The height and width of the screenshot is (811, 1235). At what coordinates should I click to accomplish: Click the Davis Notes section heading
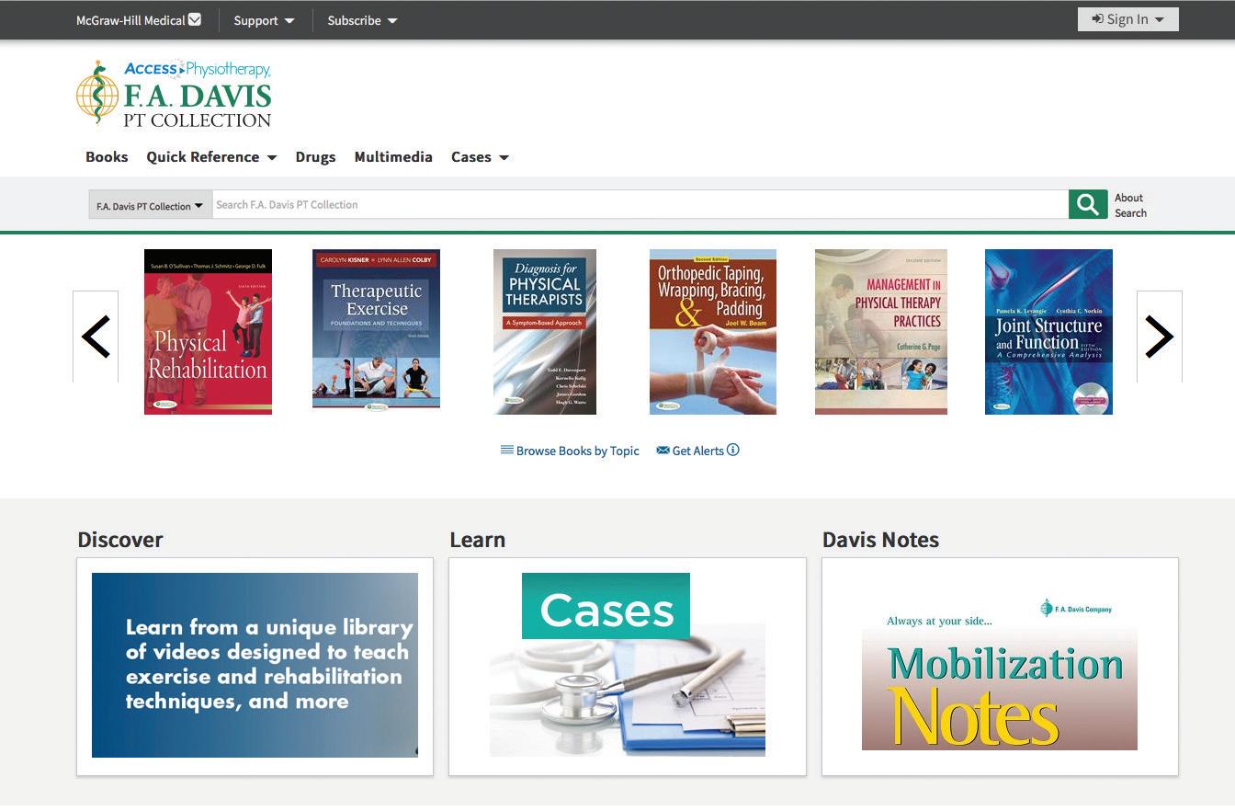880,540
